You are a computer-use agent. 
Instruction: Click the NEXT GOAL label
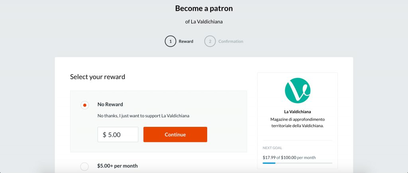tap(273, 148)
